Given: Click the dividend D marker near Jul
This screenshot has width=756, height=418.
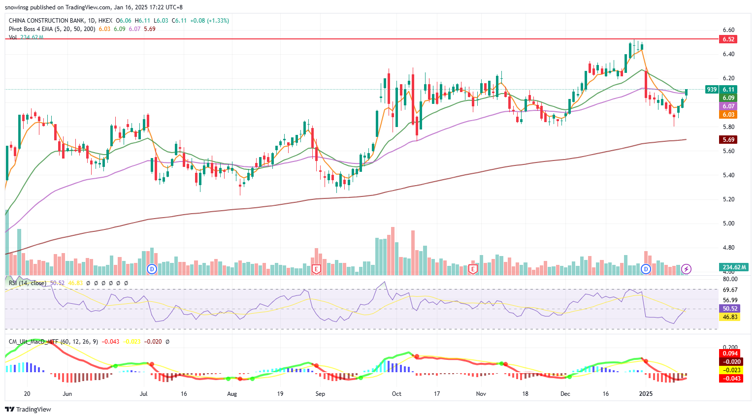Looking at the screenshot, I should (152, 269).
